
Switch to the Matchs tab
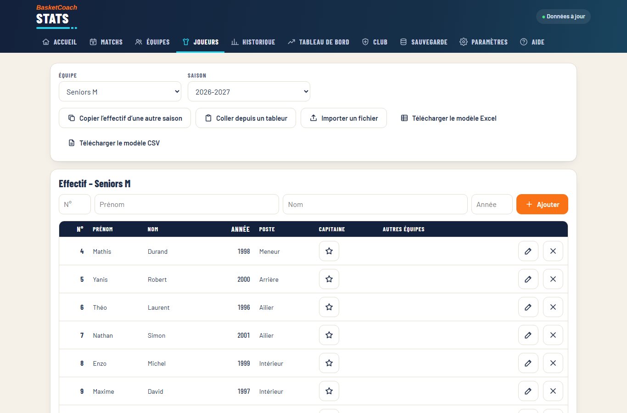106,42
